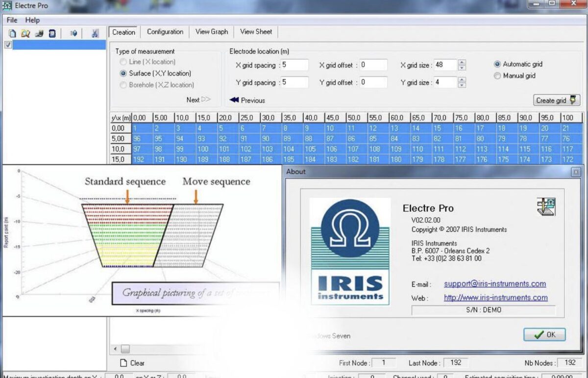Click the Previous double-arrow icon

(x=234, y=100)
